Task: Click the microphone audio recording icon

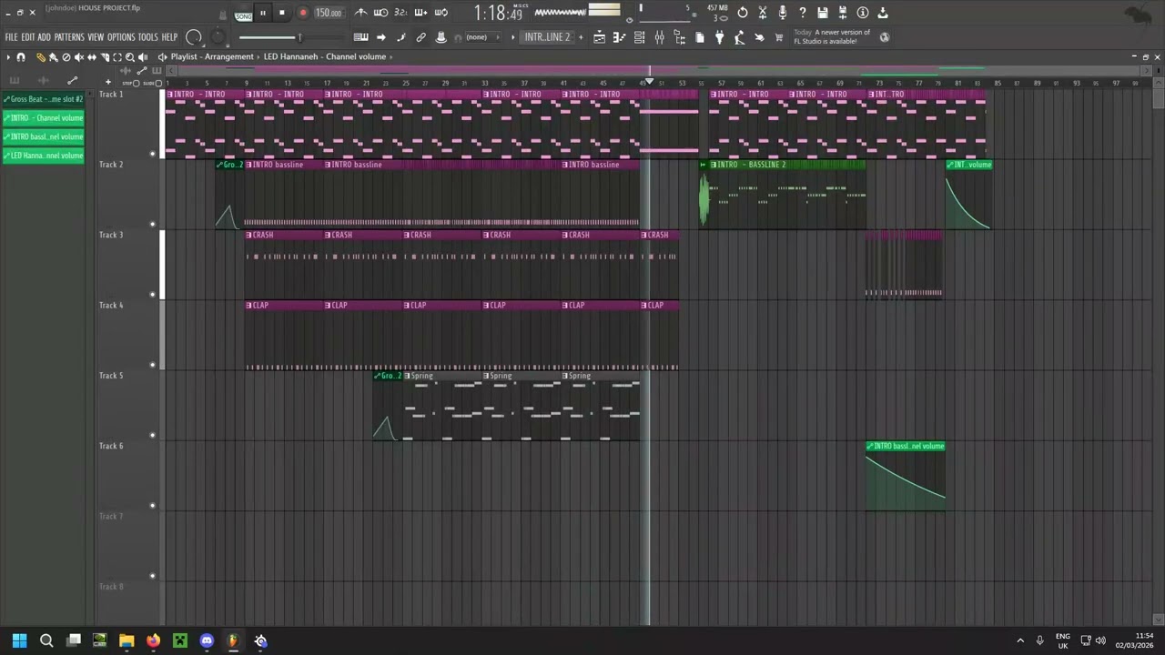Action: [x=783, y=13]
